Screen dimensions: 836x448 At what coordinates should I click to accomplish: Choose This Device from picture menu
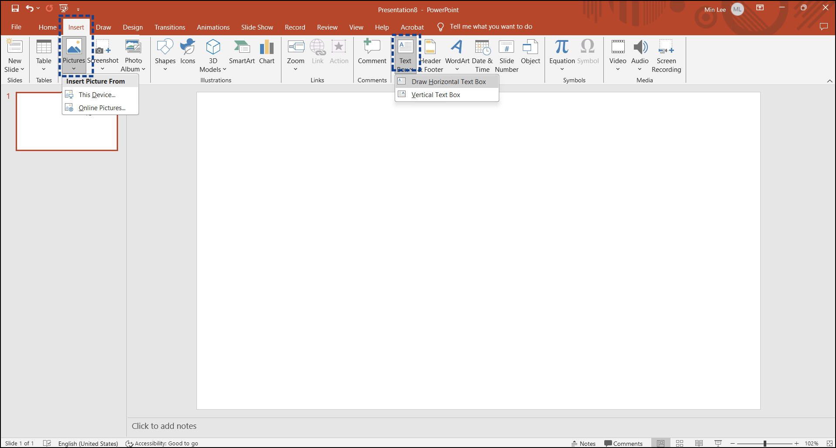100,94
